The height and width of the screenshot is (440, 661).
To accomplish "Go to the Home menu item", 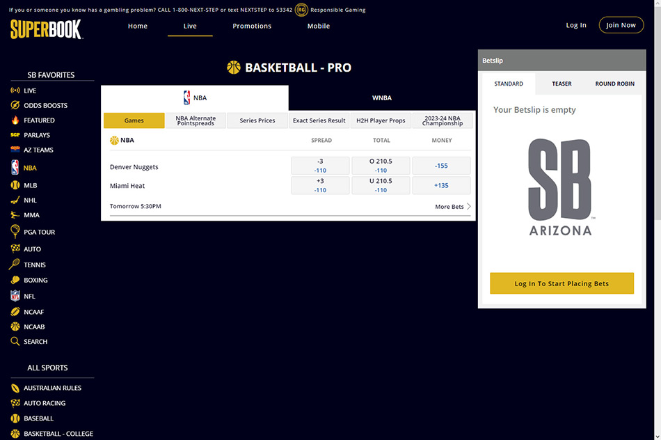I will click(138, 26).
